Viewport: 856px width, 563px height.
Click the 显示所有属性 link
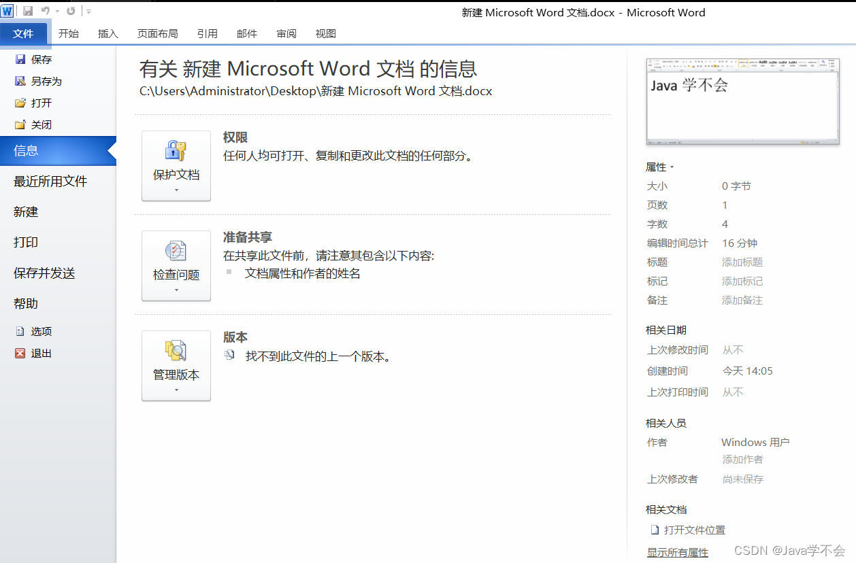pyautogui.click(x=678, y=553)
